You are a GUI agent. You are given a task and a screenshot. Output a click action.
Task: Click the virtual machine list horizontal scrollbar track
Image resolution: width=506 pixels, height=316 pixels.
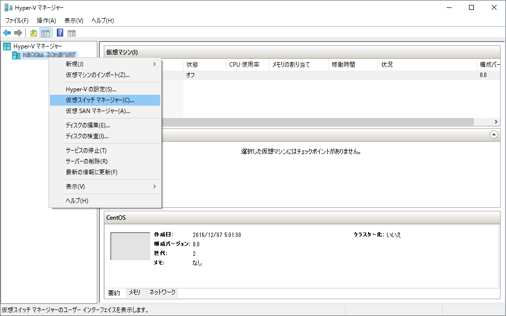pos(318,121)
